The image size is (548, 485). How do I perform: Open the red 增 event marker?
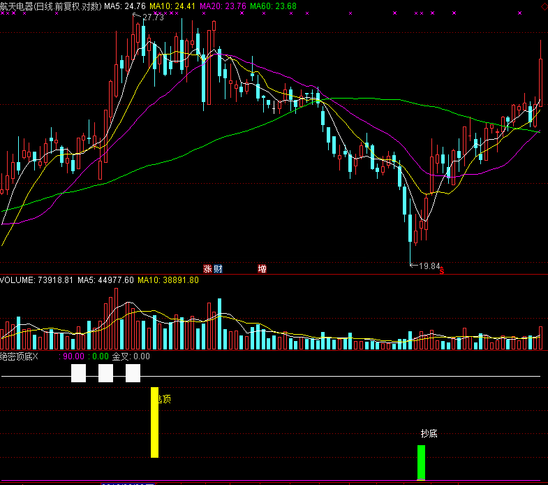click(x=262, y=268)
